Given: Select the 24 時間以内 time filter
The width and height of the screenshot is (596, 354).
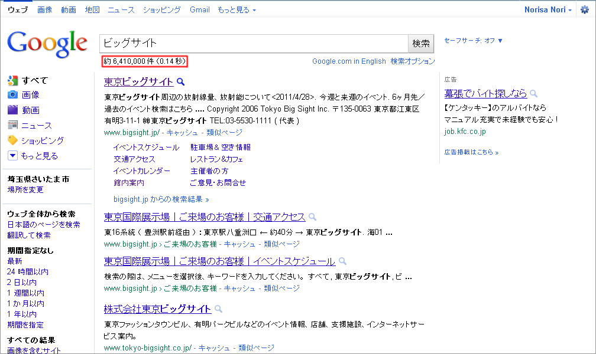Looking at the screenshot, I should pyautogui.click(x=28, y=271).
